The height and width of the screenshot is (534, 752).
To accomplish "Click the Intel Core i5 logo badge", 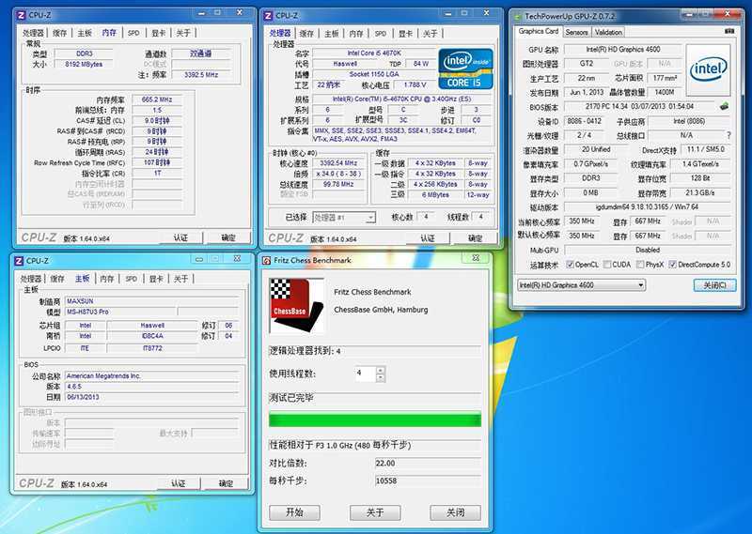I will pyautogui.click(x=464, y=69).
